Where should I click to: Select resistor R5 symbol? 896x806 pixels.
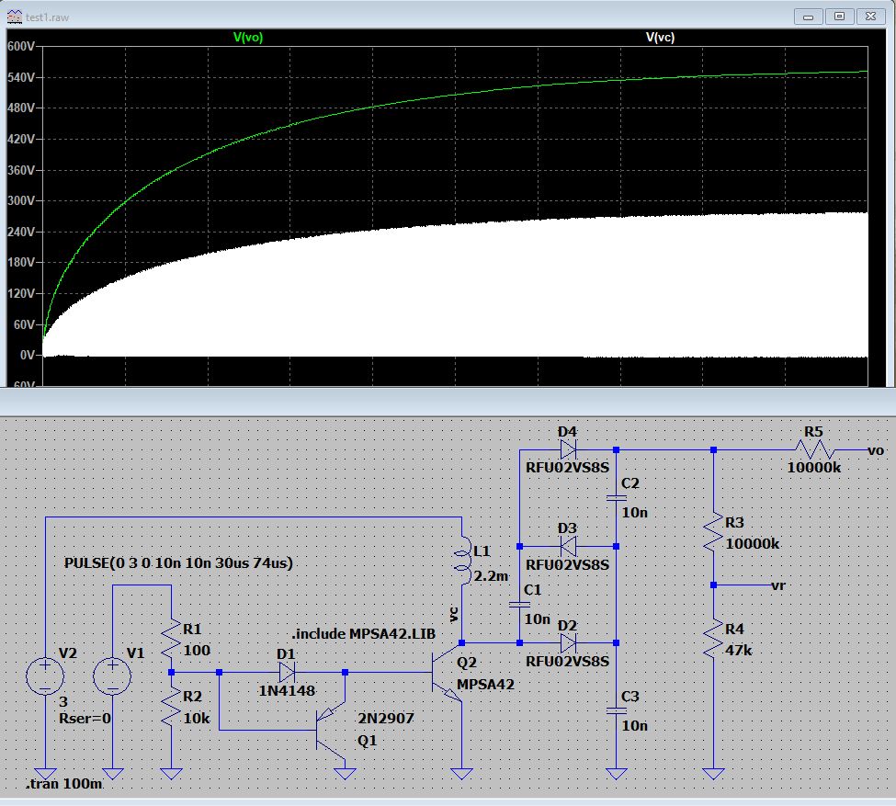pyautogui.click(x=816, y=450)
